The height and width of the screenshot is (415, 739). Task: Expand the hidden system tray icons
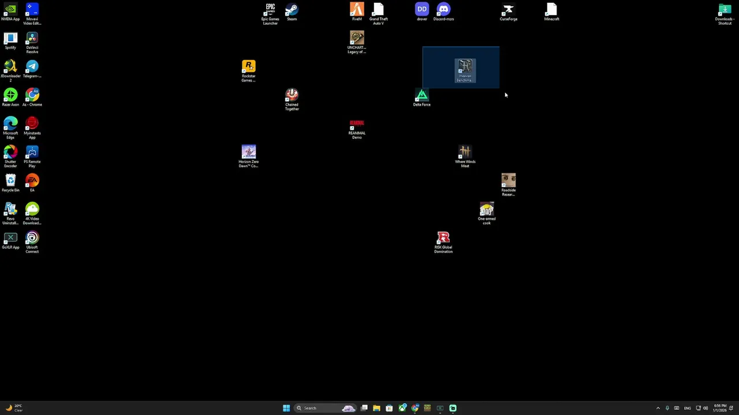(x=658, y=408)
